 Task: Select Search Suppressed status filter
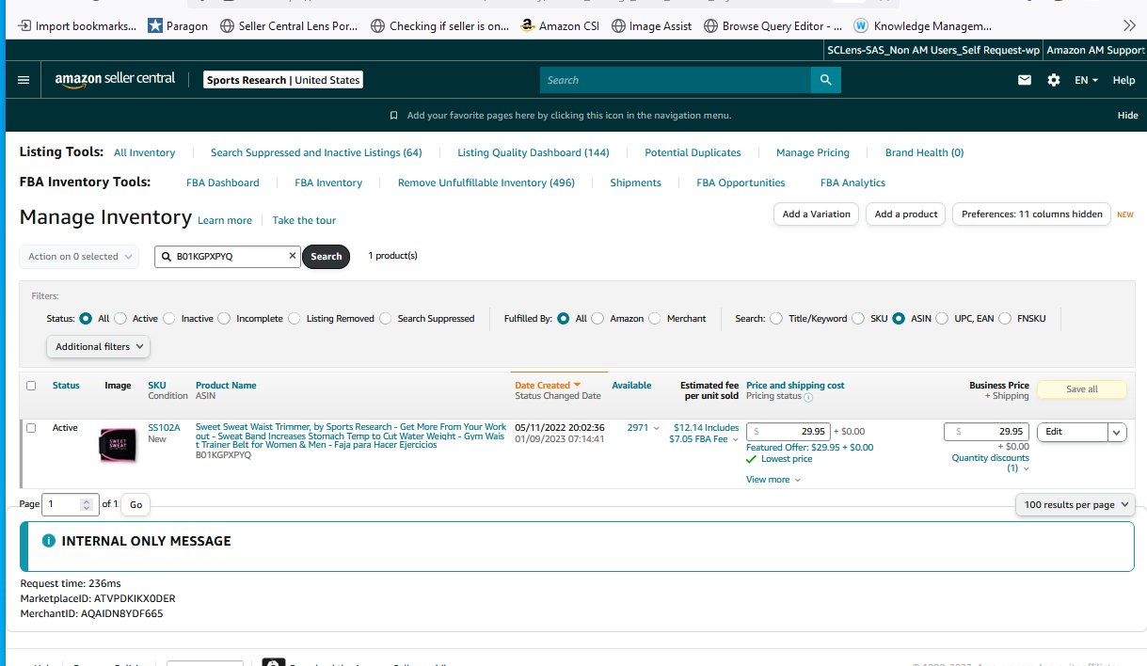tap(386, 318)
